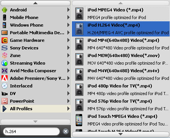This screenshot has width=170, height=138.
Task: Click the iPod 480p Video thumbnail icon
Action: pyautogui.click(x=79, y=90)
